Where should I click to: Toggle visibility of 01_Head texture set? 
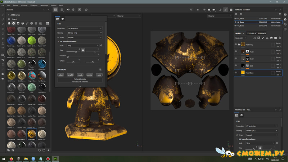pyautogui.click(x=235, y=19)
